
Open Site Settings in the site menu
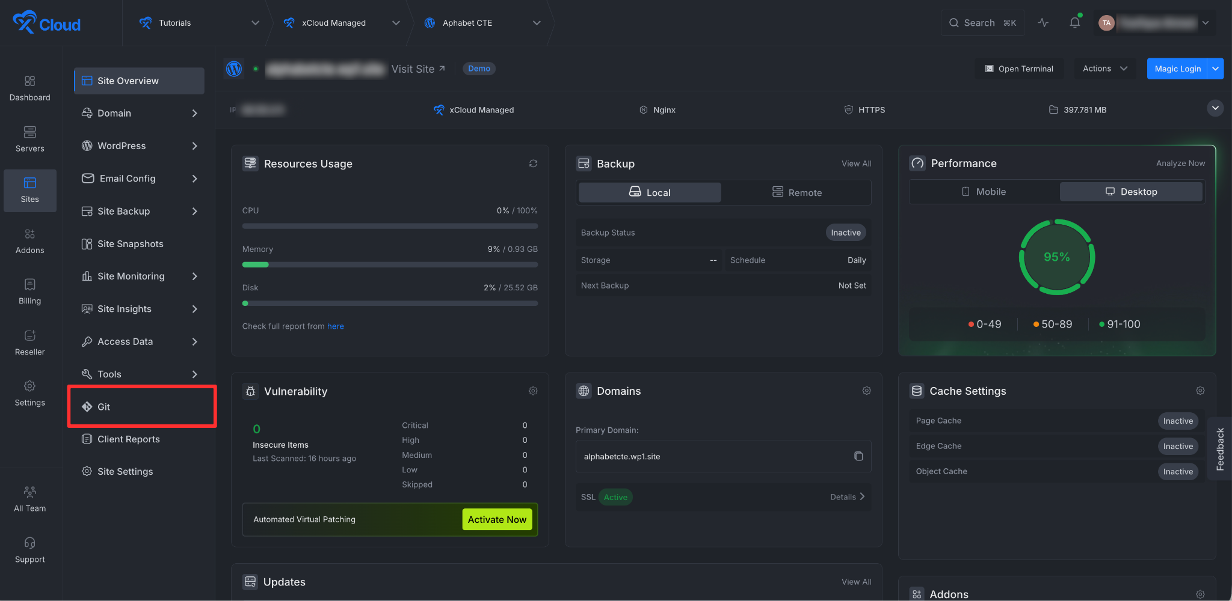(x=139, y=472)
